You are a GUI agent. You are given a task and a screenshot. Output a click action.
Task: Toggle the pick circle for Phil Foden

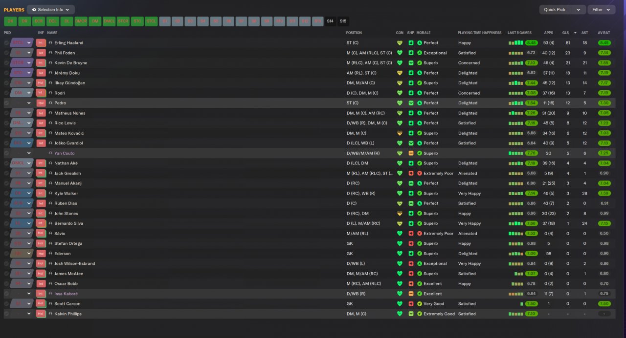coord(6,53)
